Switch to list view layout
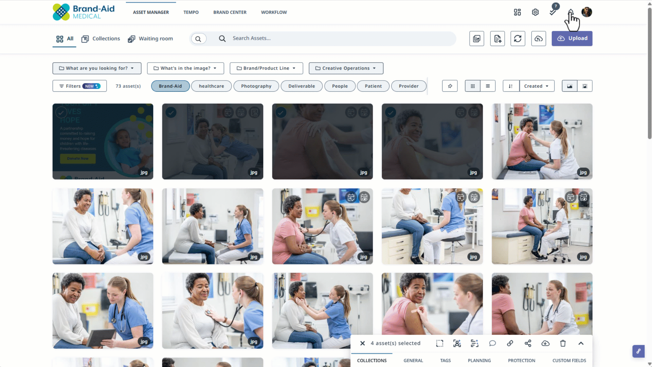 coord(488,86)
